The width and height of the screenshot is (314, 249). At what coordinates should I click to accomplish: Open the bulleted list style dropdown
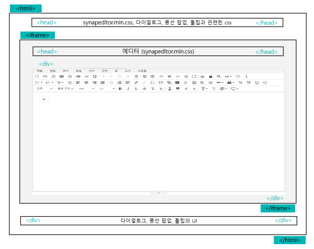click(39, 82)
